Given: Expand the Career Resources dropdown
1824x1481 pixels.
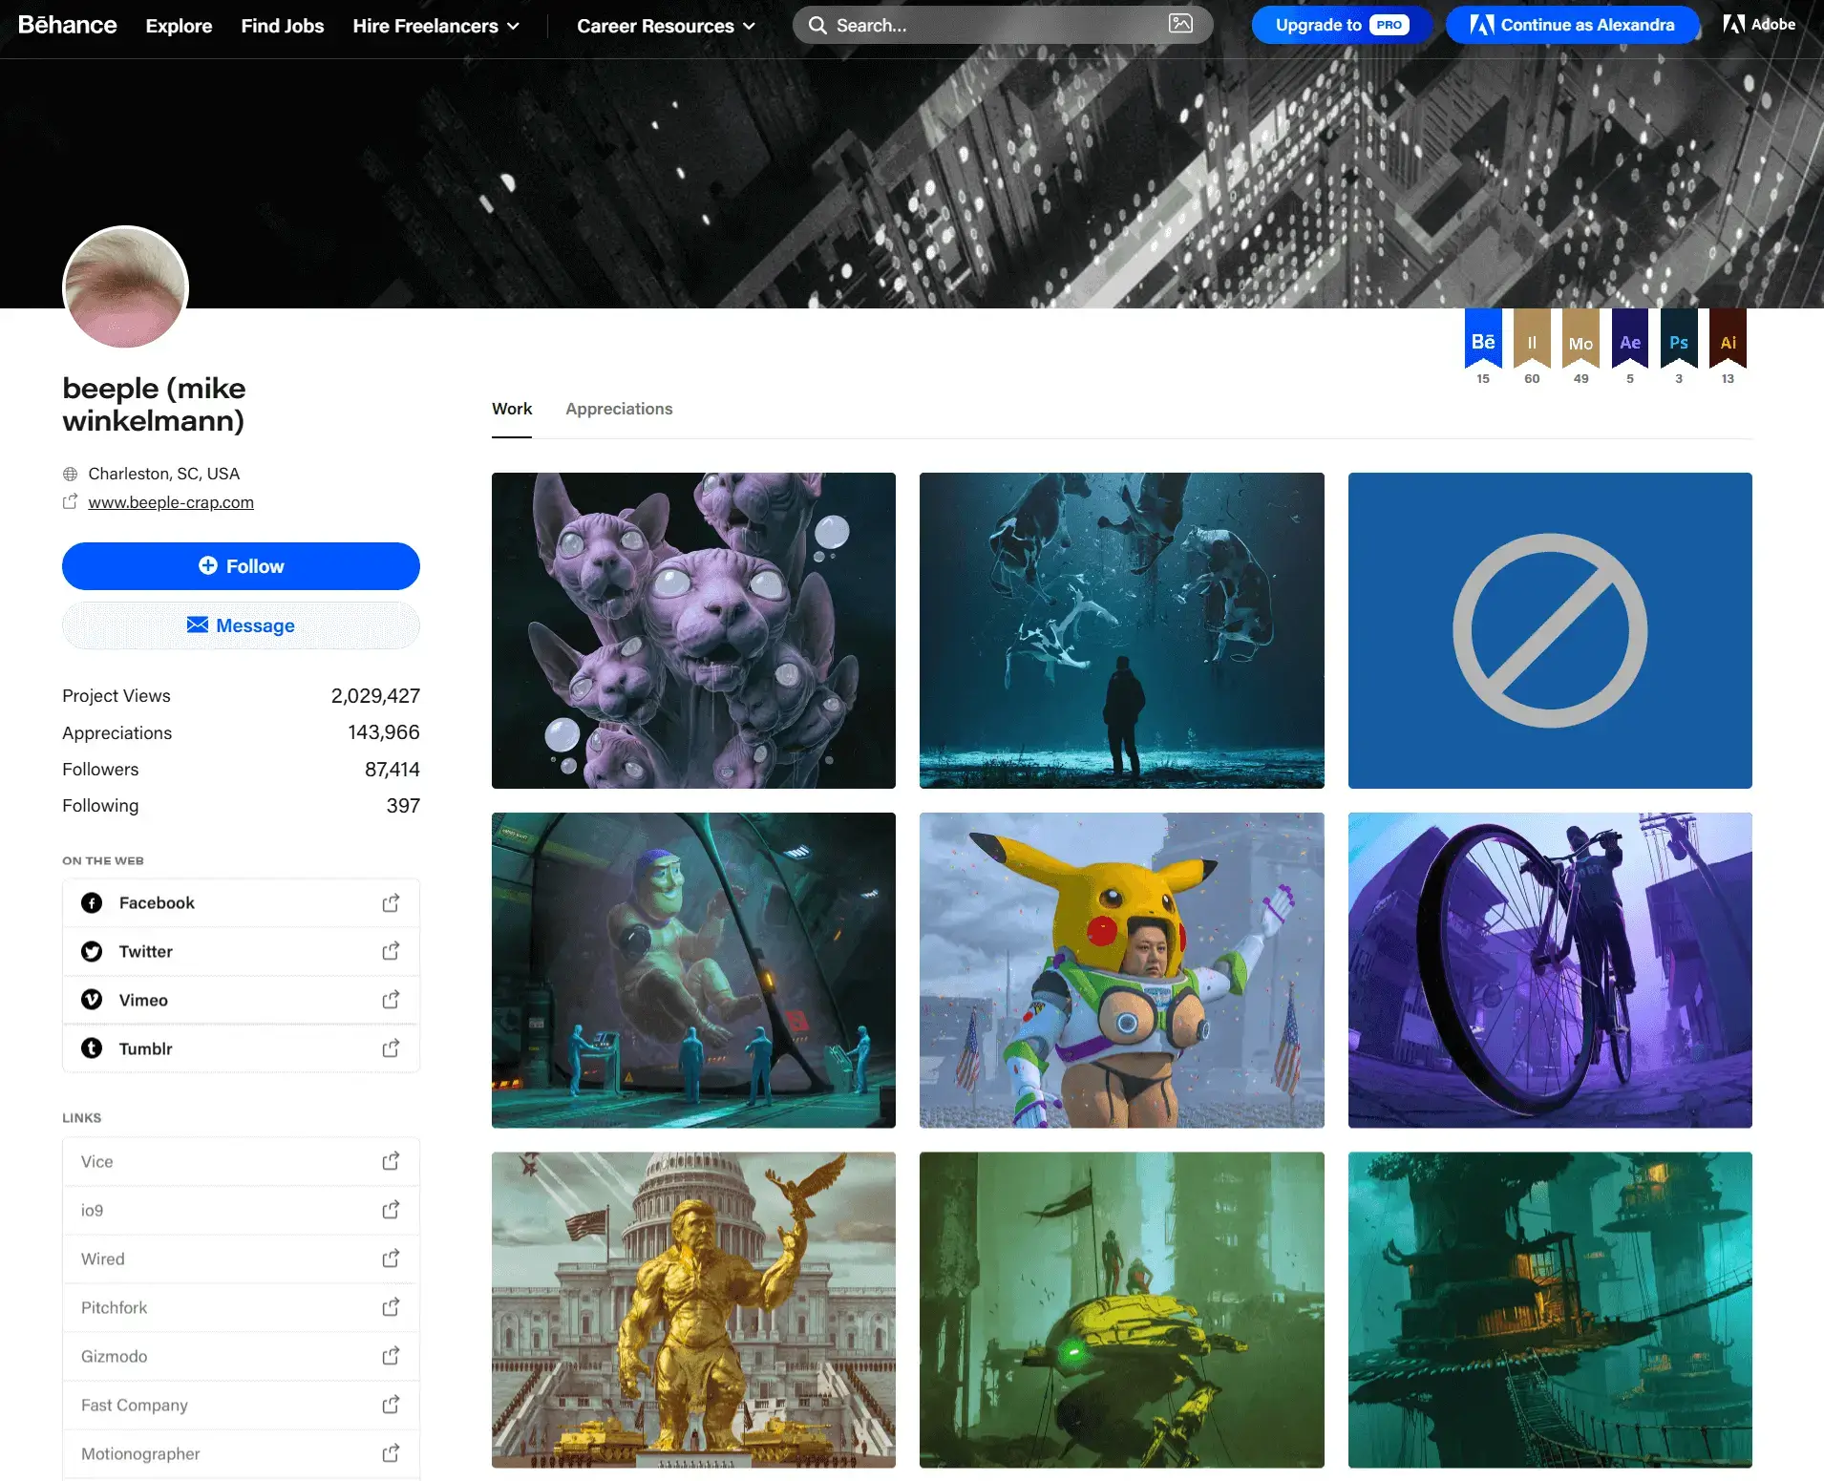Looking at the screenshot, I should [666, 26].
